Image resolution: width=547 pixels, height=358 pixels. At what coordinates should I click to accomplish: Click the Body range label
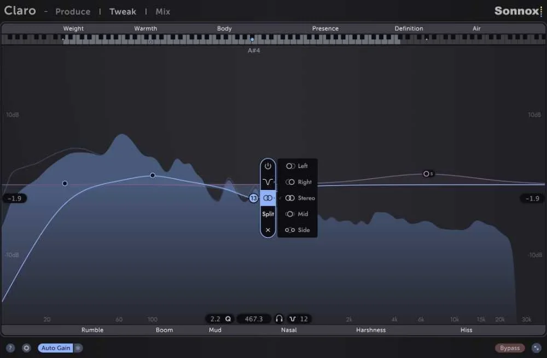click(x=224, y=28)
